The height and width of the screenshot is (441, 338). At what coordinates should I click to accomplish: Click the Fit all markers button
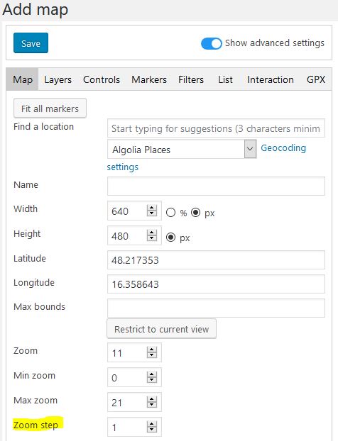[50, 108]
